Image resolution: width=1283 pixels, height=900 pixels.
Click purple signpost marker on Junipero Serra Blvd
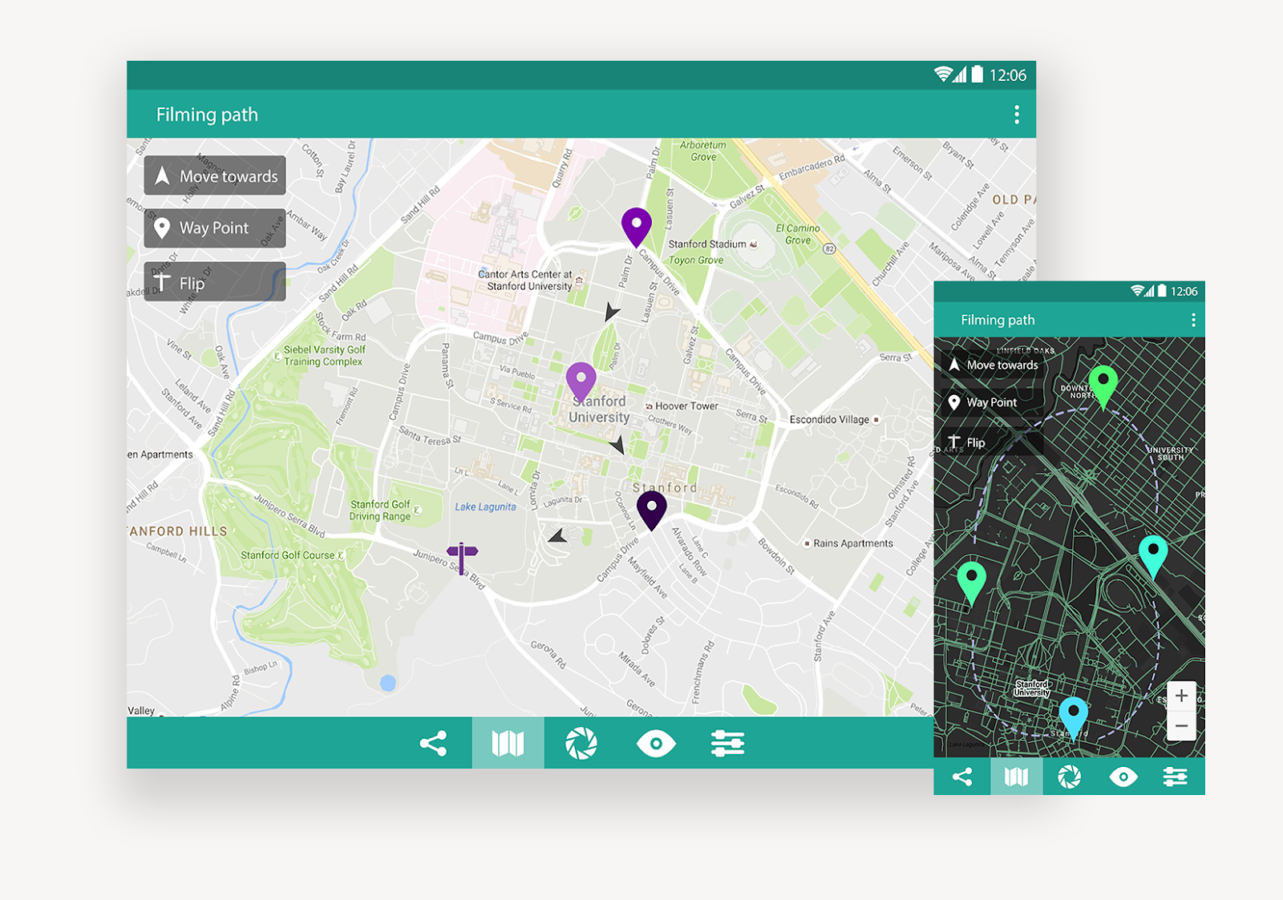pyautogui.click(x=462, y=558)
